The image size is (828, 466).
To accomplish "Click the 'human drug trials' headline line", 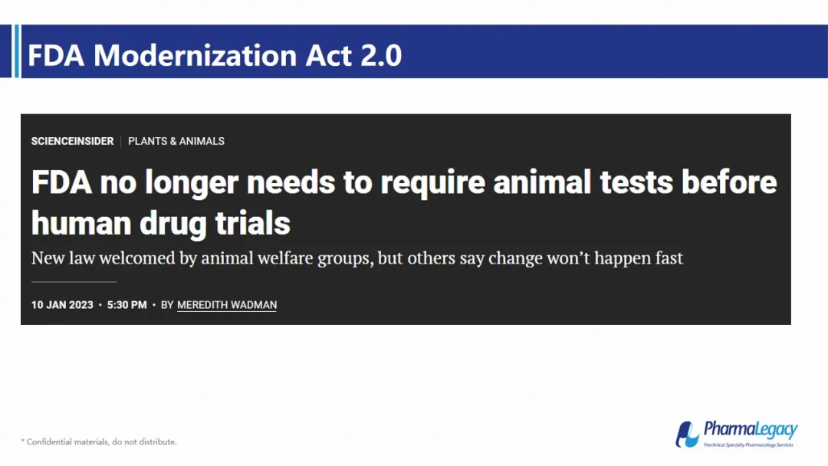I will (x=160, y=223).
